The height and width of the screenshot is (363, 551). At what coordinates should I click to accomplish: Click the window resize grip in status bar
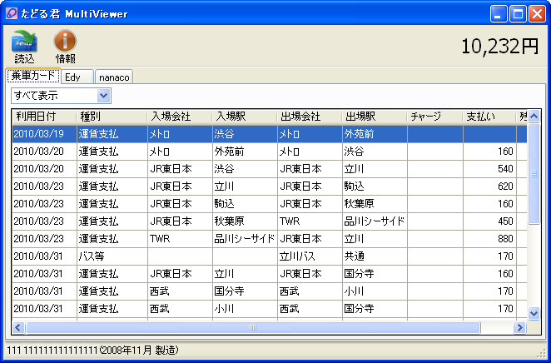tap(540, 353)
